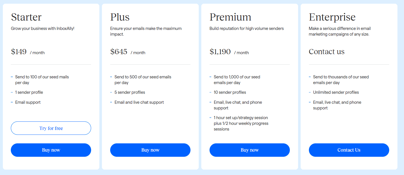Select the $1,190 price text

[x=220, y=52]
